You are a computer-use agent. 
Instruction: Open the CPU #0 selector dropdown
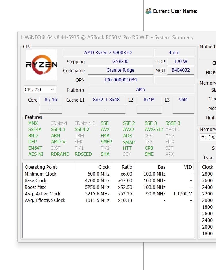coord(40,90)
